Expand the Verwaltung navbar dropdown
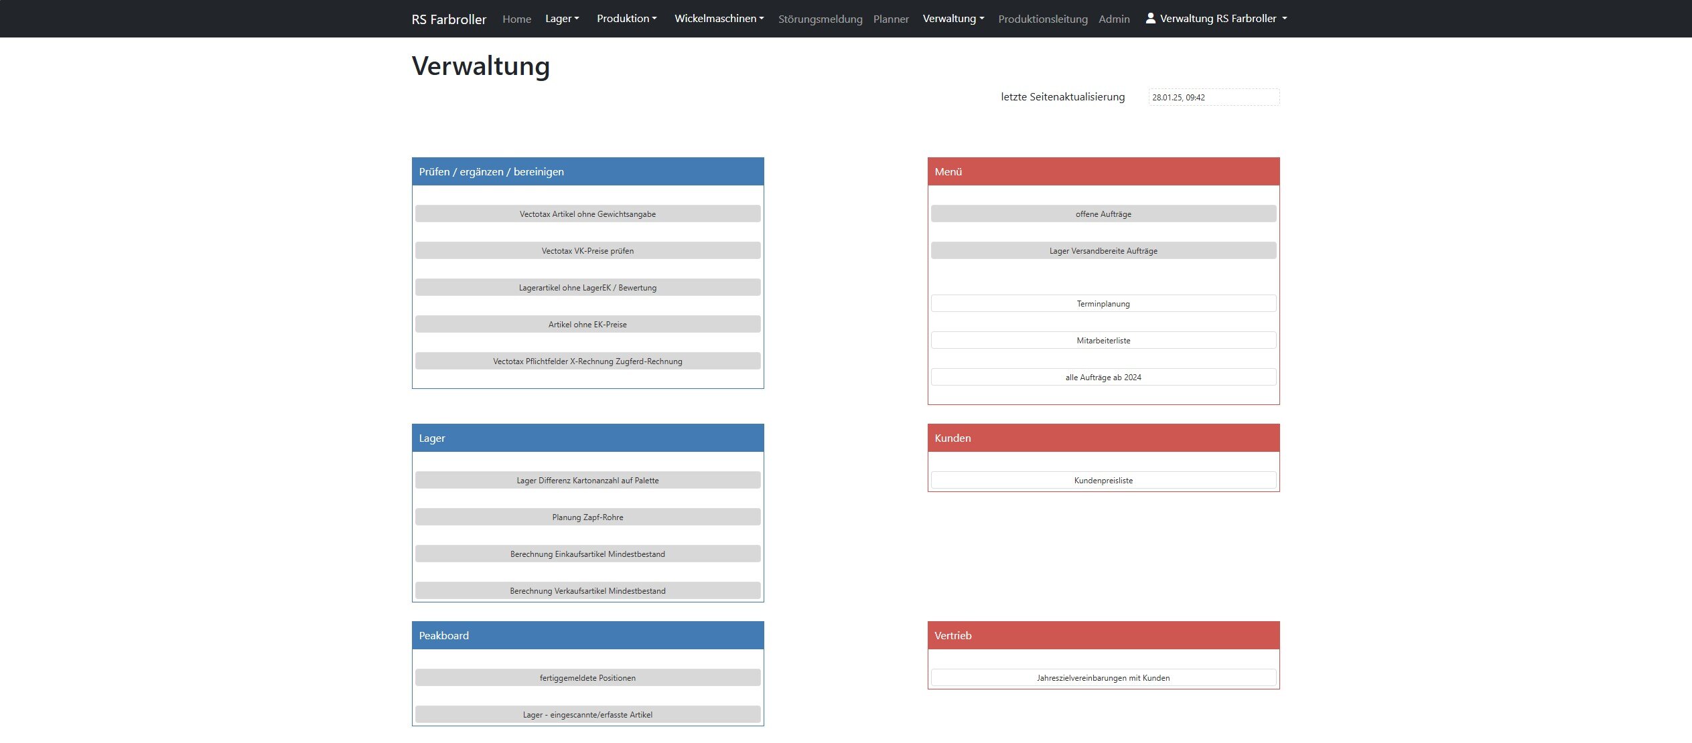1692x743 pixels. [x=953, y=19]
